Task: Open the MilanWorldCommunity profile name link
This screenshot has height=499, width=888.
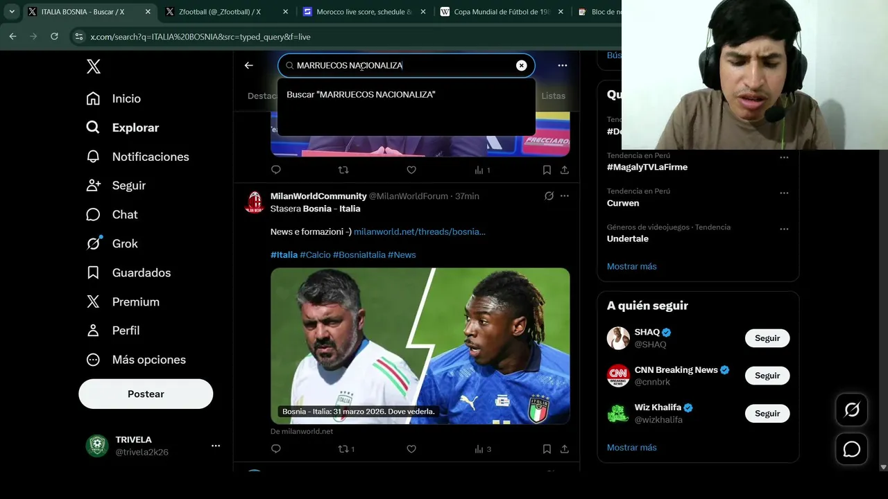Action: tap(318, 196)
